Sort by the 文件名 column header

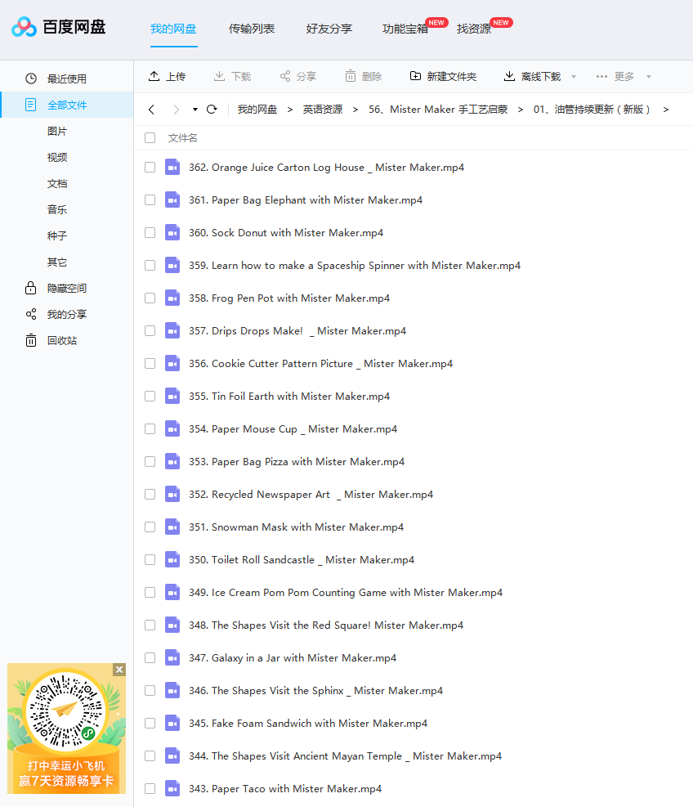coord(182,138)
